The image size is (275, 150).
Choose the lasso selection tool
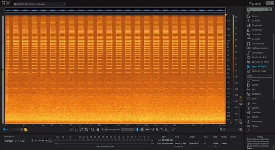(x=152, y=129)
